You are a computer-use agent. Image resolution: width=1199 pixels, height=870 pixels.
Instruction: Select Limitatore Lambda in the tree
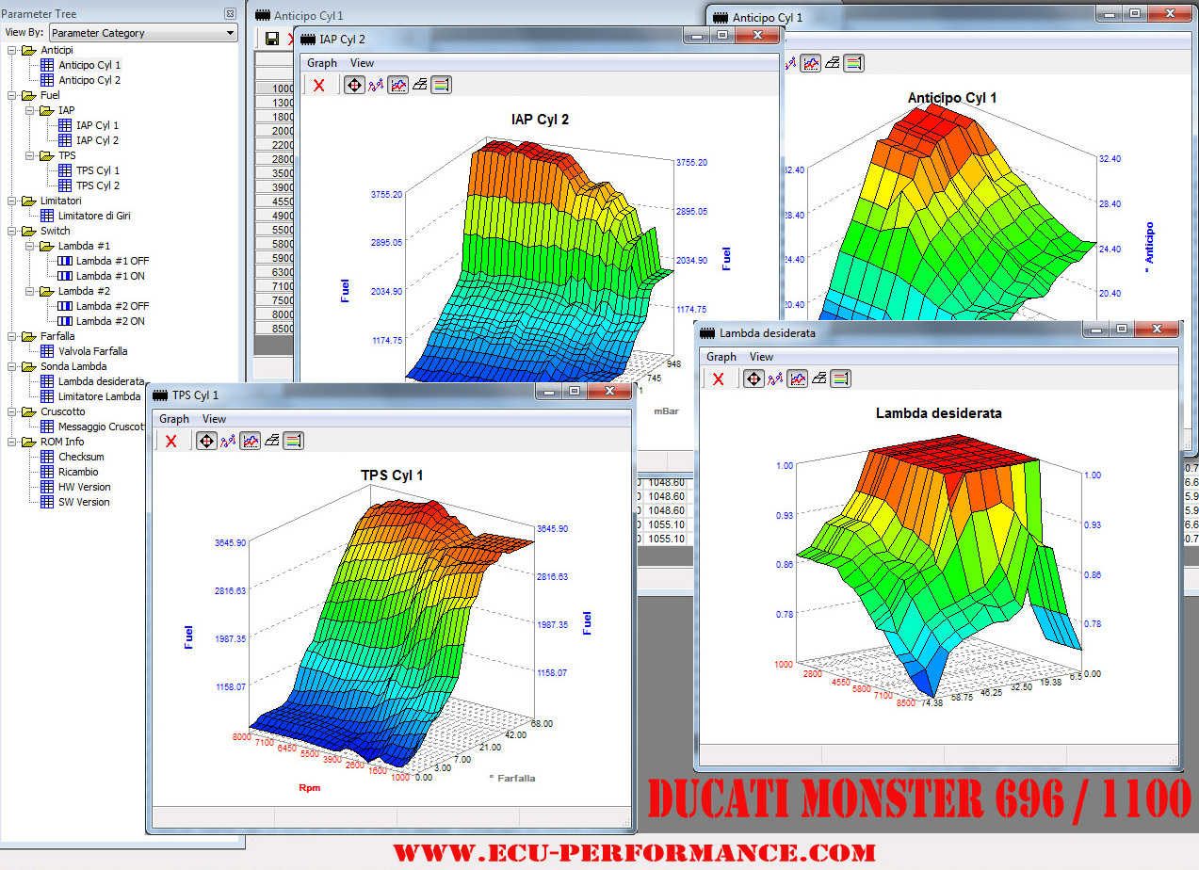99,396
